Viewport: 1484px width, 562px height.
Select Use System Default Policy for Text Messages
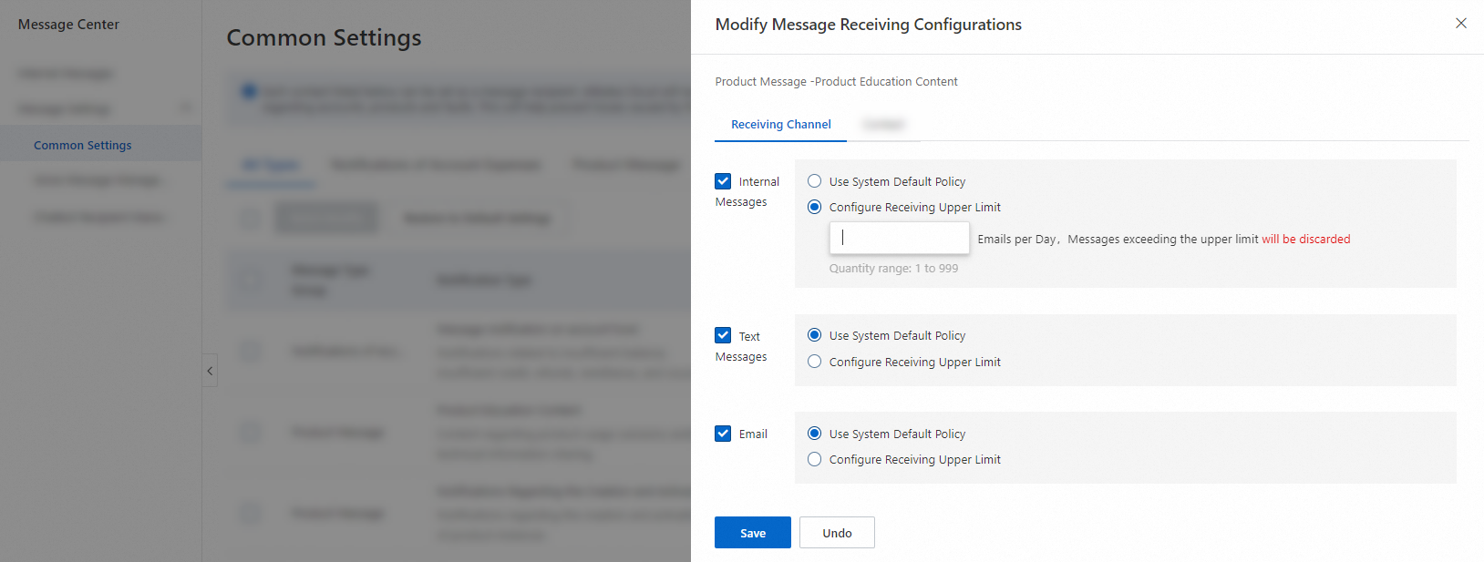click(x=815, y=335)
